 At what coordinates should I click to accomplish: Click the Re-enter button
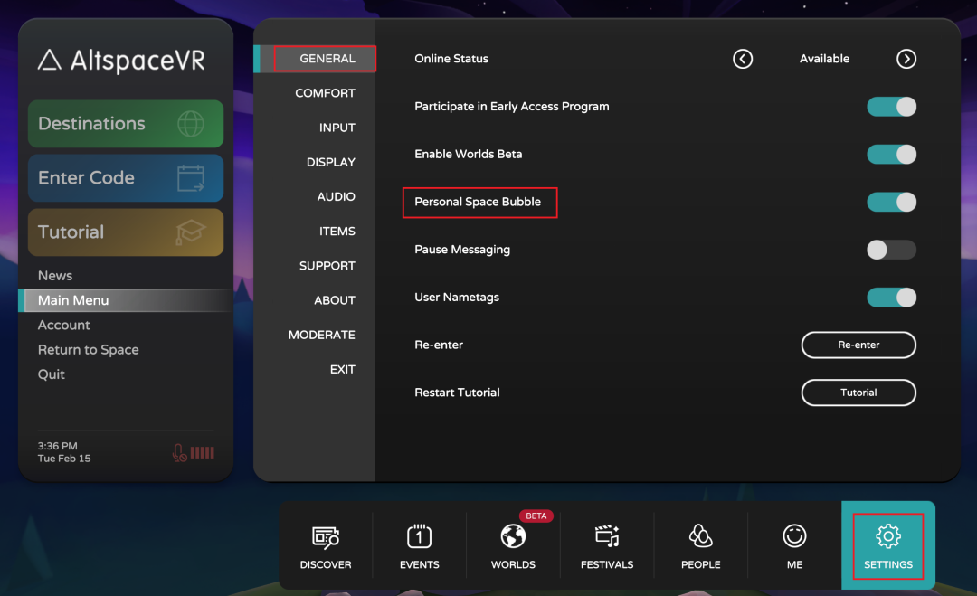(858, 345)
